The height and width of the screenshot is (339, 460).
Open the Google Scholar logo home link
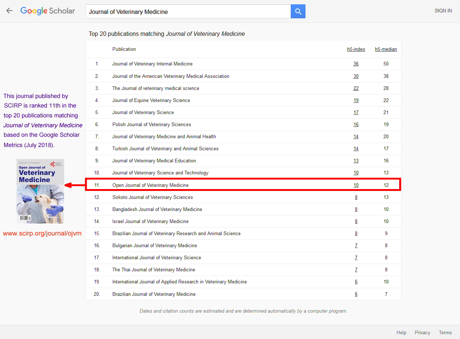click(x=48, y=11)
